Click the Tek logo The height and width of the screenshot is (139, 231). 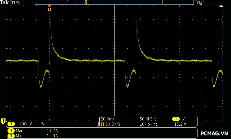click(4, 2)
